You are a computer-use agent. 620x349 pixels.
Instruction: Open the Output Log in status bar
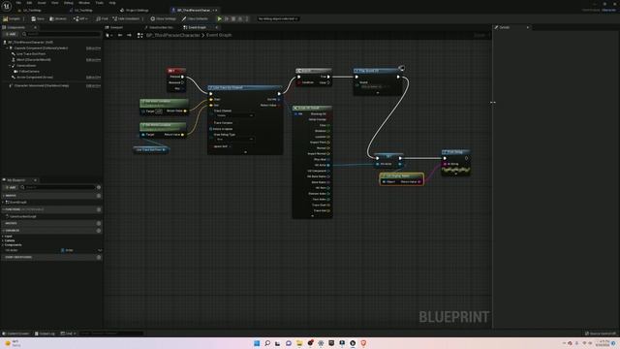point(45,333)
